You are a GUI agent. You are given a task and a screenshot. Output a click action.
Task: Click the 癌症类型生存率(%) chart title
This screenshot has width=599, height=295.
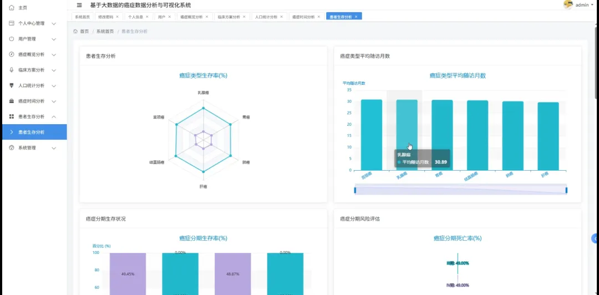[203, 75]
